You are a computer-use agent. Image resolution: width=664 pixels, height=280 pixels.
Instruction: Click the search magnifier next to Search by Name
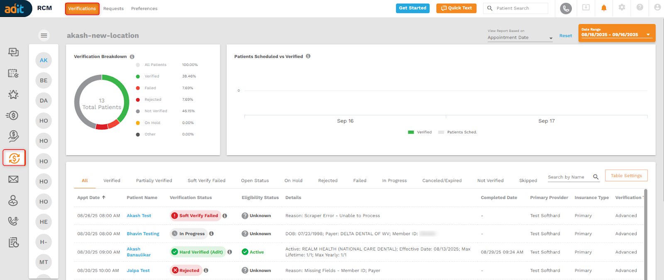tap(596, 177)
